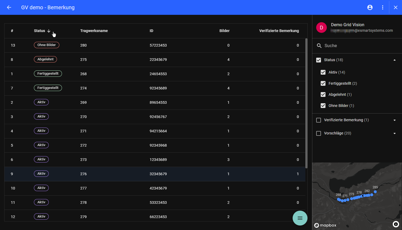
Task: Enable the Vorschläge filter checkbox
Action: point(319,133)
